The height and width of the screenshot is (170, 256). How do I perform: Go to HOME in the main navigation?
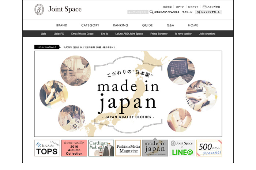pyautogui.click(x=193, y=25)
